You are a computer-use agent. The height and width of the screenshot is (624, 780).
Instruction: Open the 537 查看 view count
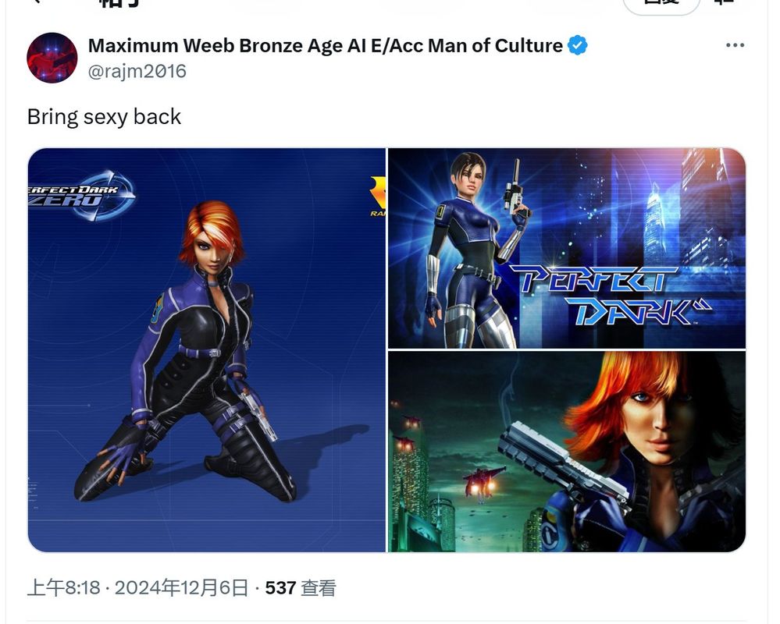point(301,588)
